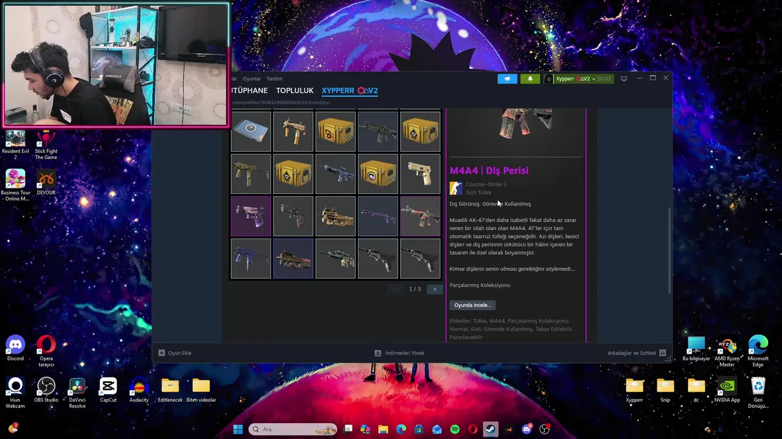This screenshot has width=782, height=439.
Task: Select the beige pistol inventory item
Action: pos(420,174)
